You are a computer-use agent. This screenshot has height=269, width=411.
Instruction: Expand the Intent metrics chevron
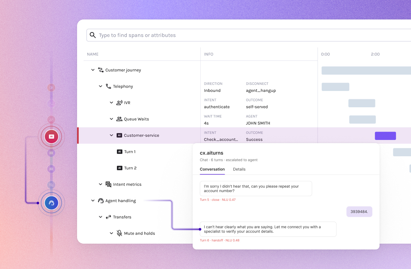click(101, 184)
